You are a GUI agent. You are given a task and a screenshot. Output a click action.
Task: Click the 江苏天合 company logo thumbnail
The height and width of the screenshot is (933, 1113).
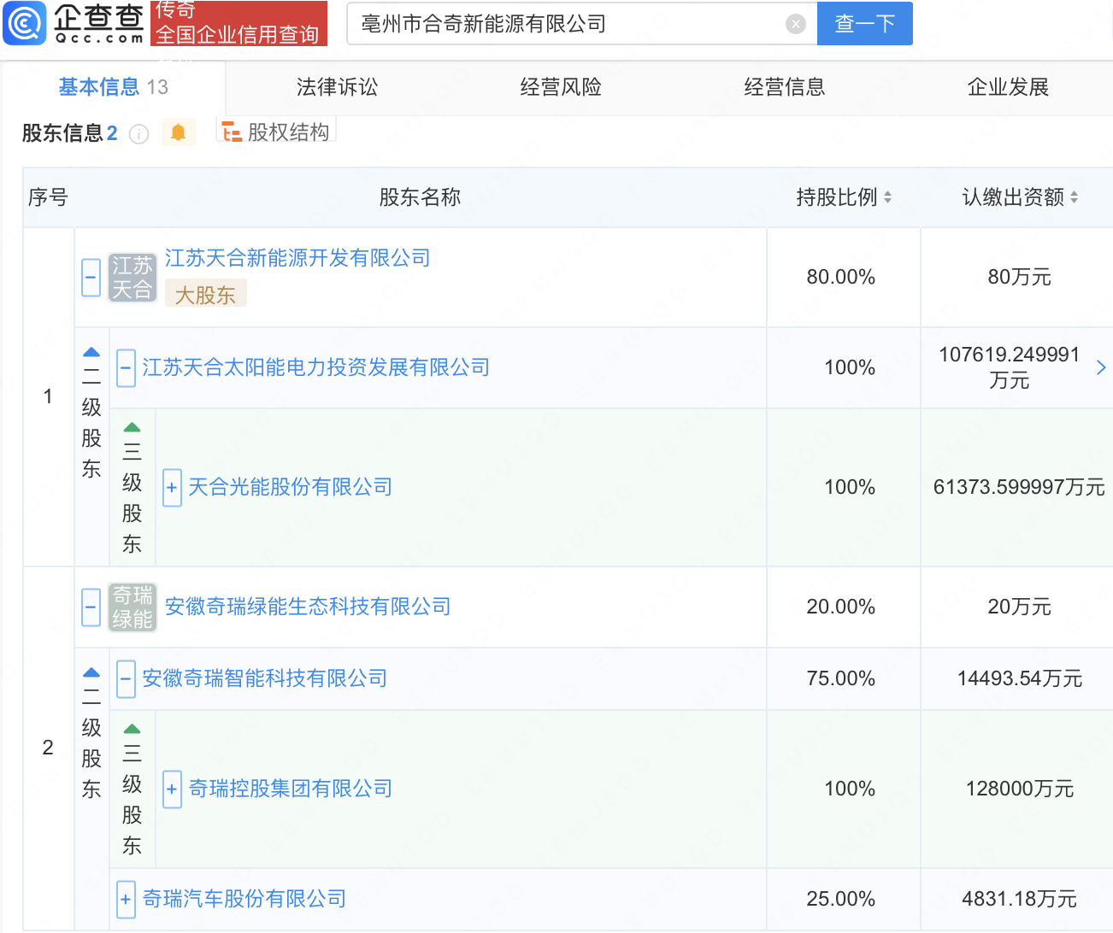(132, 278)
